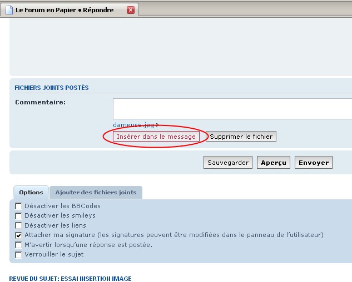
Task: Submit the reply with Envoyer
Action: point(314,163)
